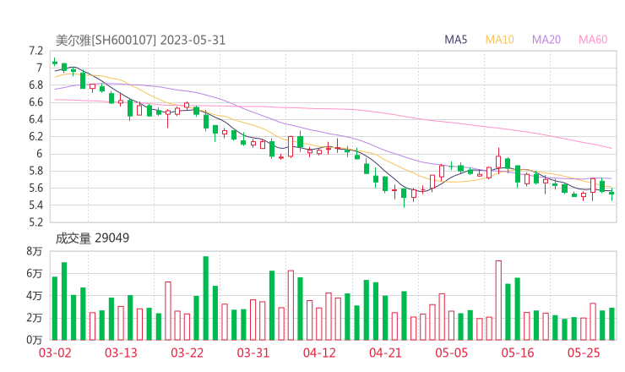Click the 05-16 date axis label
The width and height of the screenshot is (625, 372).
tap(518, 353)
